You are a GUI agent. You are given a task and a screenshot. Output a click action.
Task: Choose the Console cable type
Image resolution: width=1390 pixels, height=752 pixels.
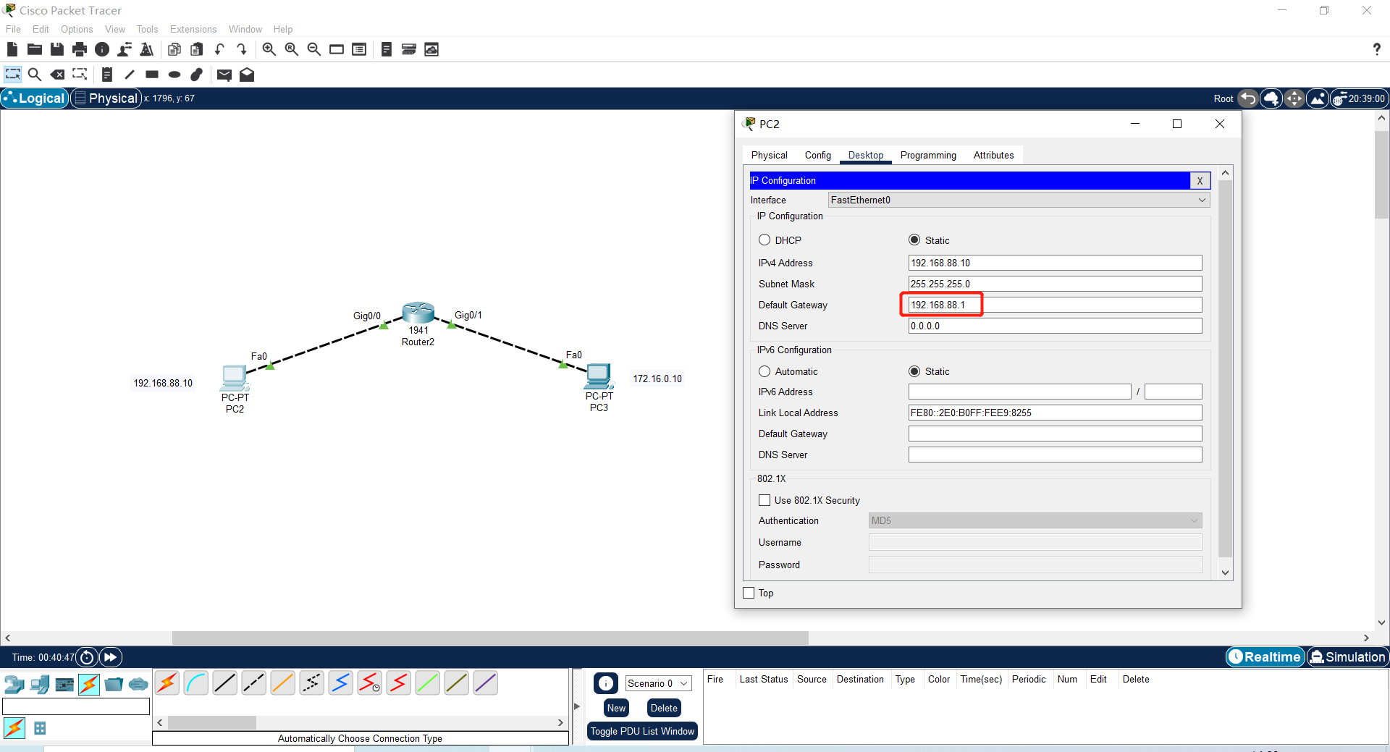pyautogui.click(x=196, y=683)
